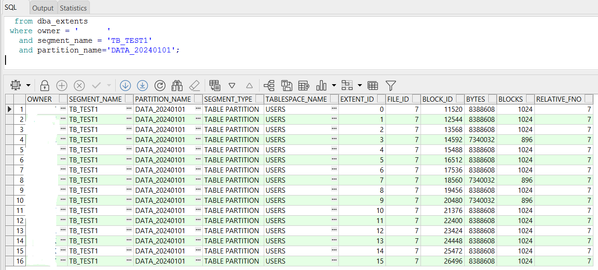Expand the chart options dropdown arrow
The image size is (598, 270).
click(334, 86)
